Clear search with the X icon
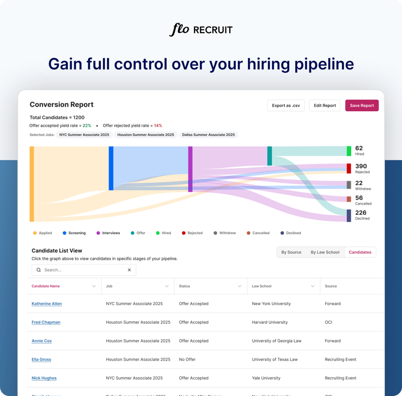 point(129,270)
